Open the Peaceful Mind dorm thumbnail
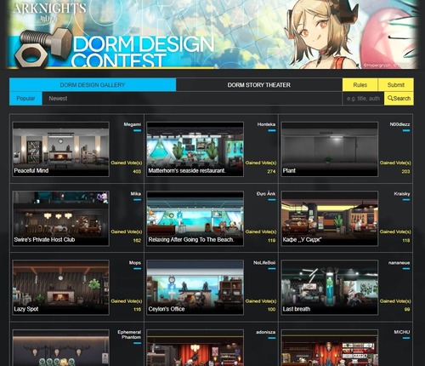 click(x=60, y=149)
